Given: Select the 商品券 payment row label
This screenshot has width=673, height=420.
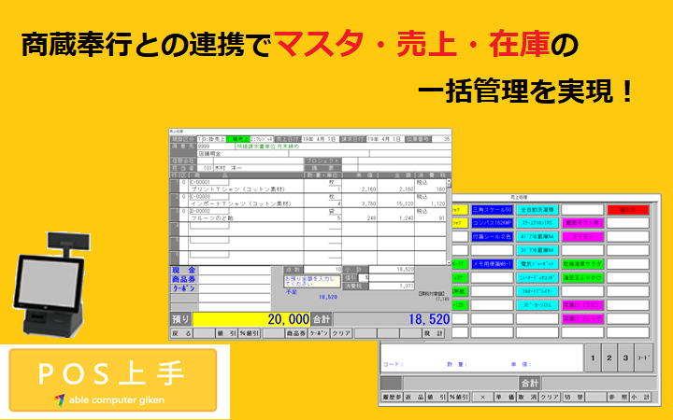Looking at the screenshot, I should 184,279.
